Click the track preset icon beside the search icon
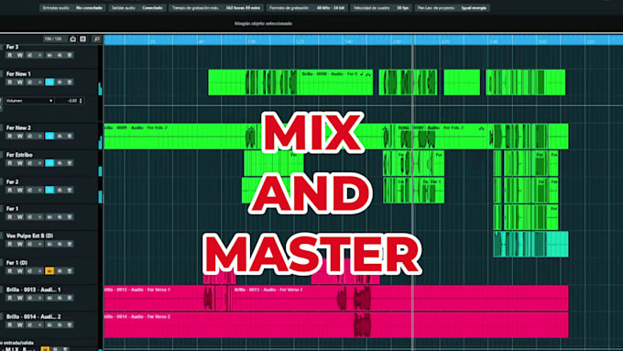 coord(83,39)
